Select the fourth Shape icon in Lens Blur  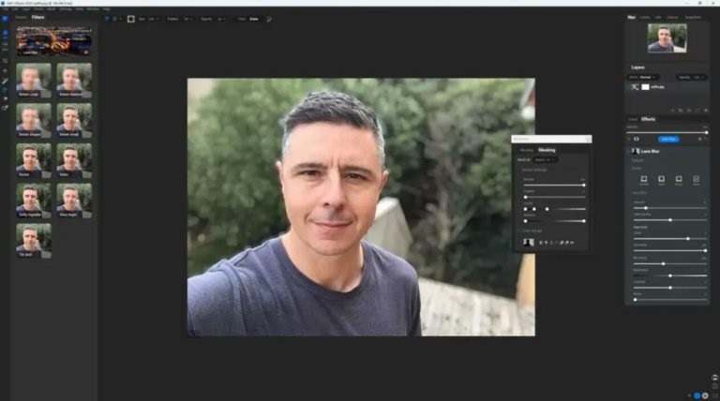697,179
